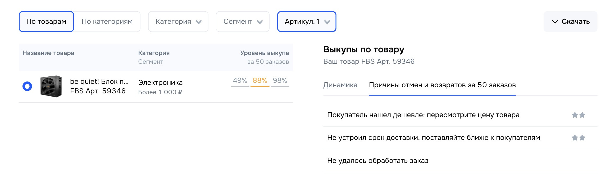Click the orange 88% buyout value

pyautogui.click(x=260, y=80)
